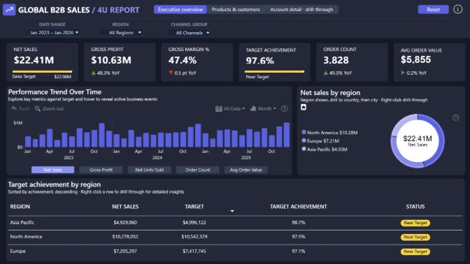Click Target Achievement progress bar
The width and height of the screenshot is (470, 264).
274,71
